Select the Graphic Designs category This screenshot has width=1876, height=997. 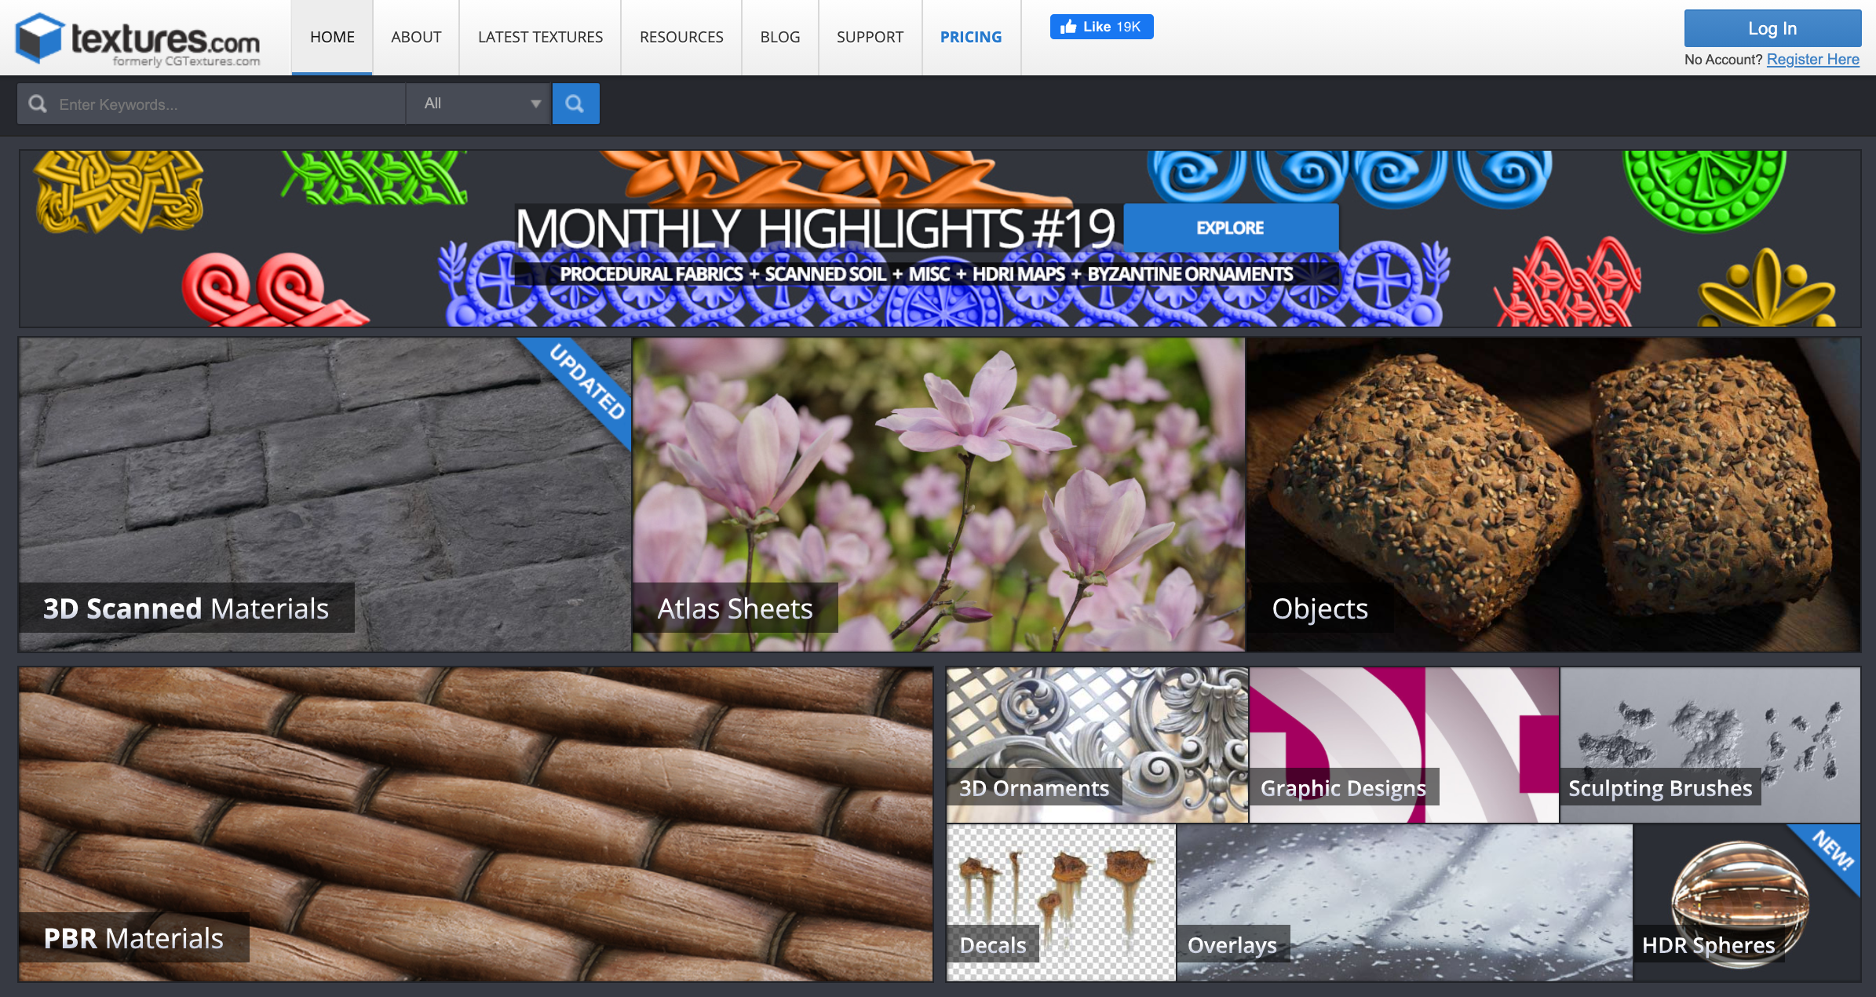(x=1403, y=744)
